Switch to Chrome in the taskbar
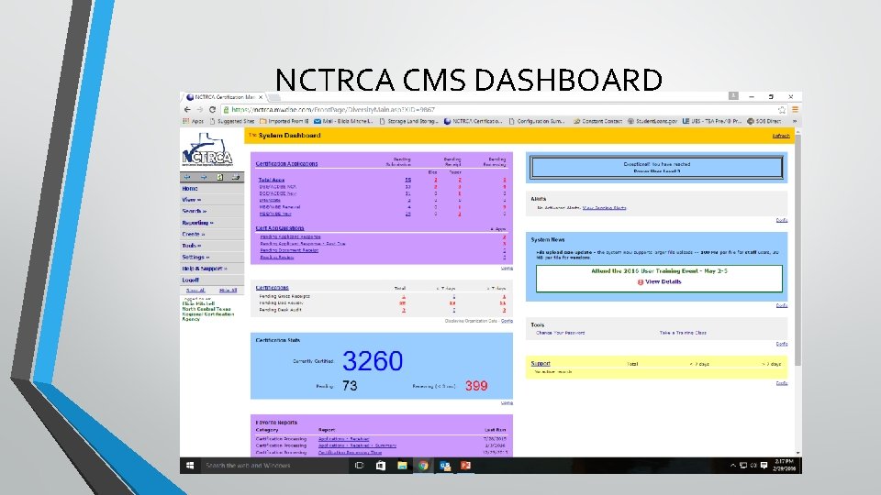The image size is (881, 495). click(x=423, y=466)
